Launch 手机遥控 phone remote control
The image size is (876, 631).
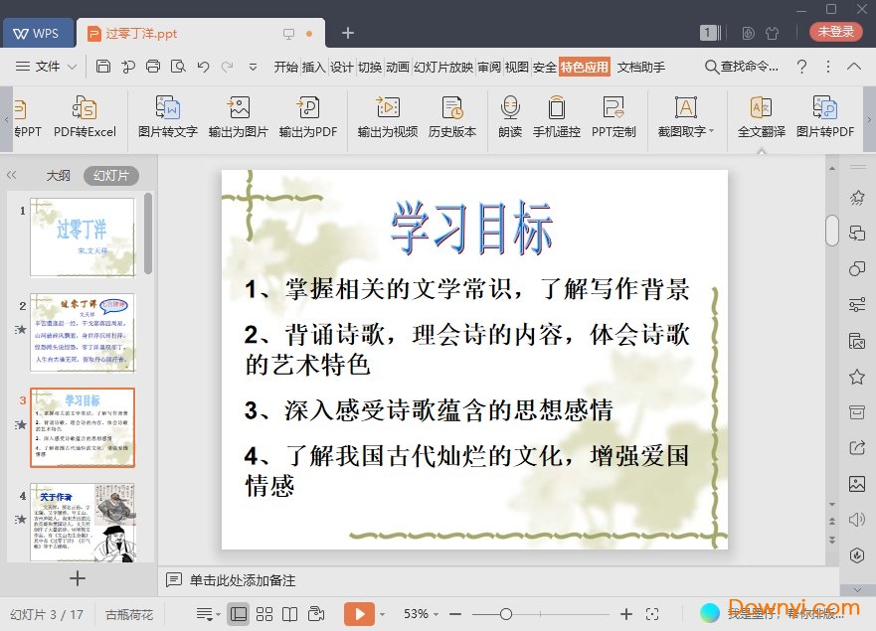[557, 117]
